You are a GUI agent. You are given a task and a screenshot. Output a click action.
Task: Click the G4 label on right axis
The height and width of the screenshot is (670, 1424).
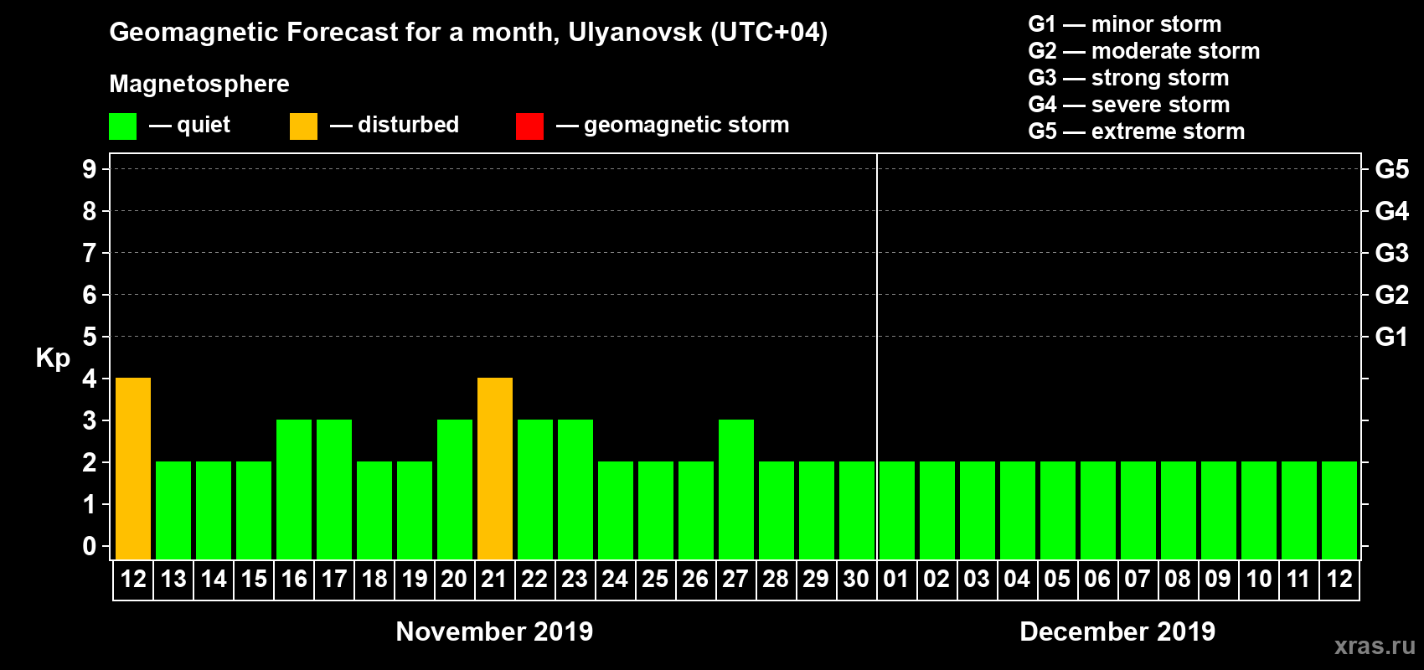(1392, 211)
